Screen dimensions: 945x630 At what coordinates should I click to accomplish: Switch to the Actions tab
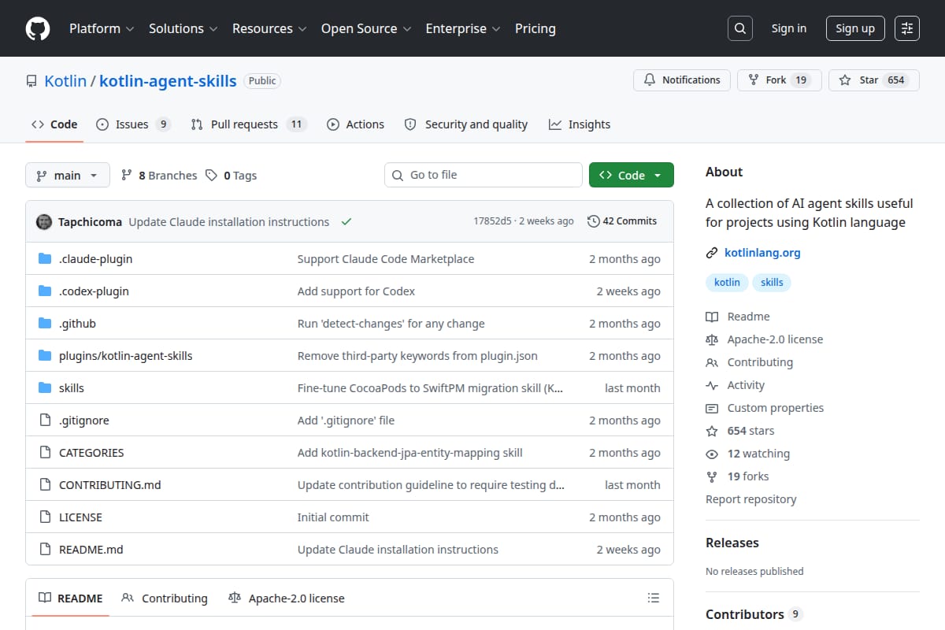click(355, 124)
